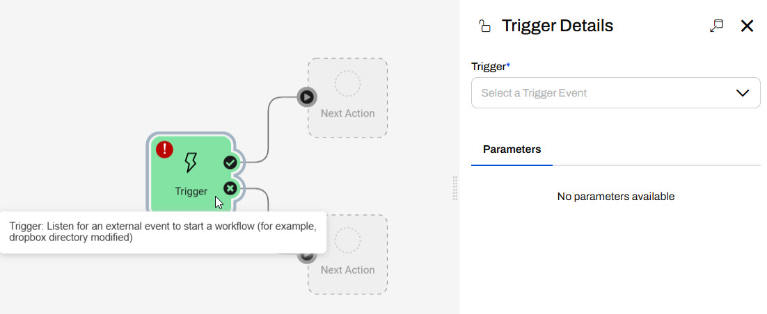767x314 pixels.
Task: Click the connector on the lower Next Action
Action: coord(306,256)
